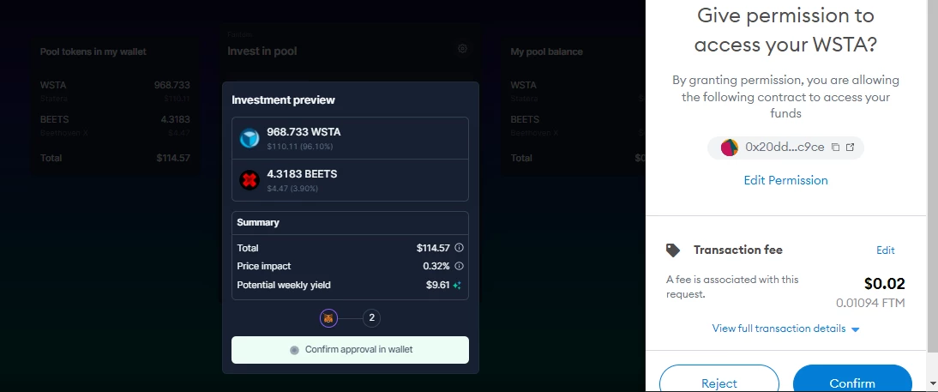Click the BEETS token icon
The image size is (938, 392).
click(250, 180)
